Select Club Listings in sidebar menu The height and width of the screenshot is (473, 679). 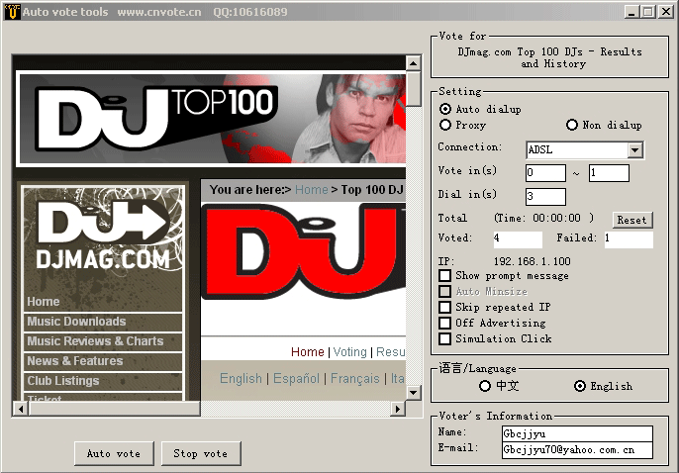click(x=63, y=381)
